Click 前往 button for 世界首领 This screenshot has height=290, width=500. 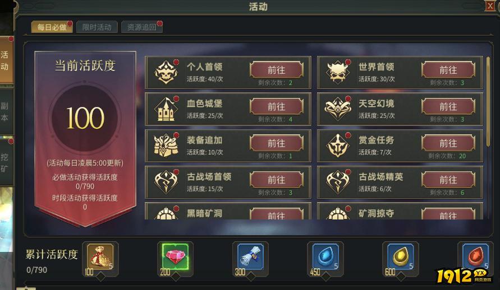tap(448, 70)
